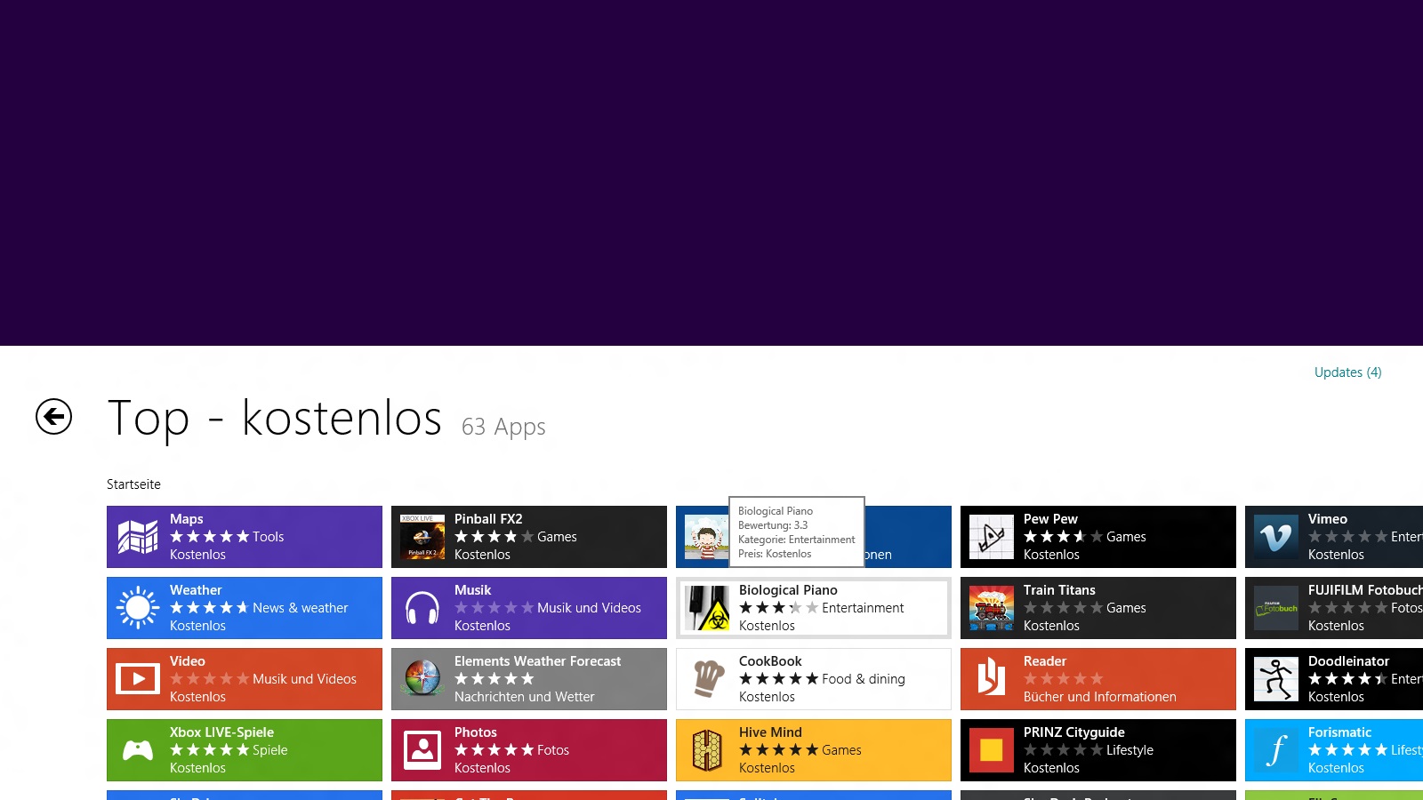Click the FUJIFILM Fotobuch title
The width and height of the screenshot is (1423, 800).
[x=1365, y=590]
